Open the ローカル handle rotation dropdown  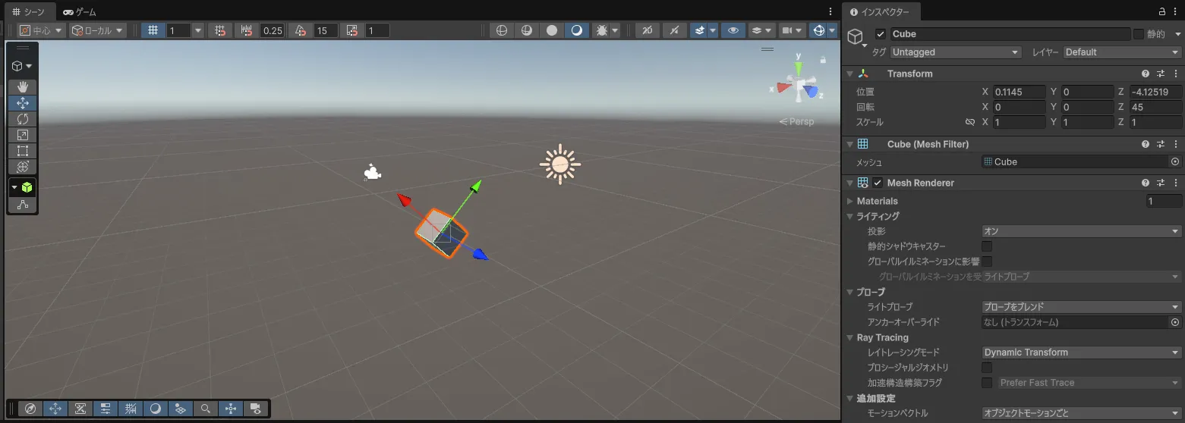[x=98, y=30]
